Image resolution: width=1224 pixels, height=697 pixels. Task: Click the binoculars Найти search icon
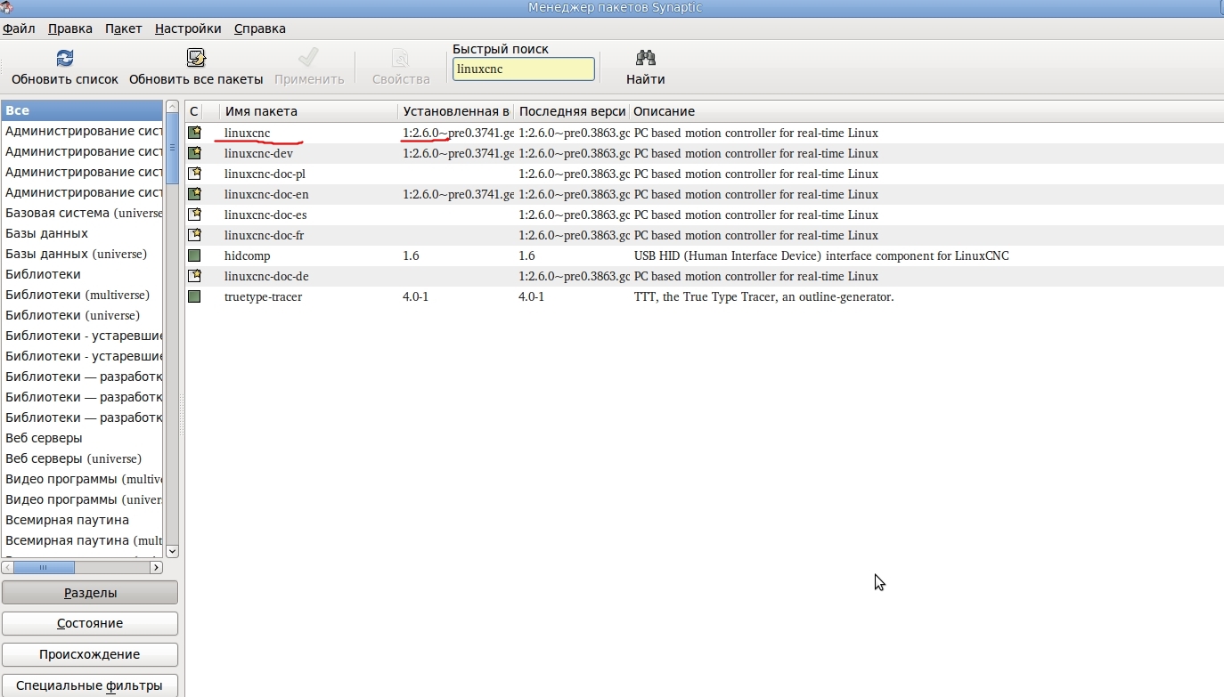coord(646,59)
